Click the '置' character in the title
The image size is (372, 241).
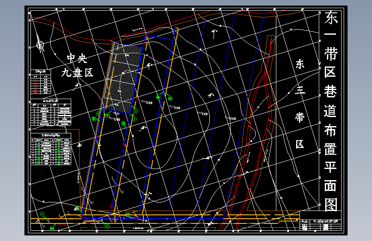coord(330,148)
